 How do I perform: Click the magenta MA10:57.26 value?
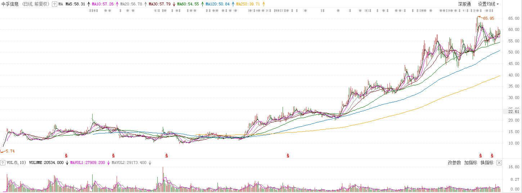coord(103,4)
